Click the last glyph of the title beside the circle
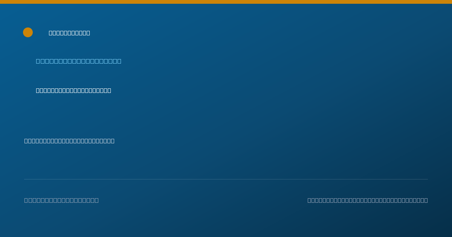 [88, 33]
